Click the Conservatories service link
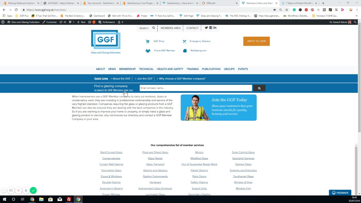361x203 pixels. pyautogui.click(x=111, y=158)
